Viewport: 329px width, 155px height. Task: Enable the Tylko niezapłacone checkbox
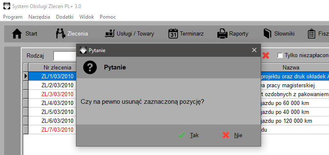(280, 55)
